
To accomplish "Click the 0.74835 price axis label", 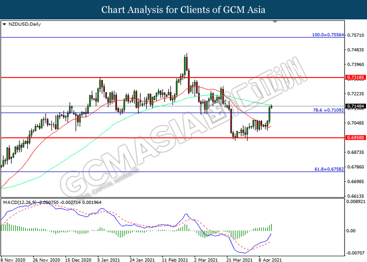I will click(355, 50).
